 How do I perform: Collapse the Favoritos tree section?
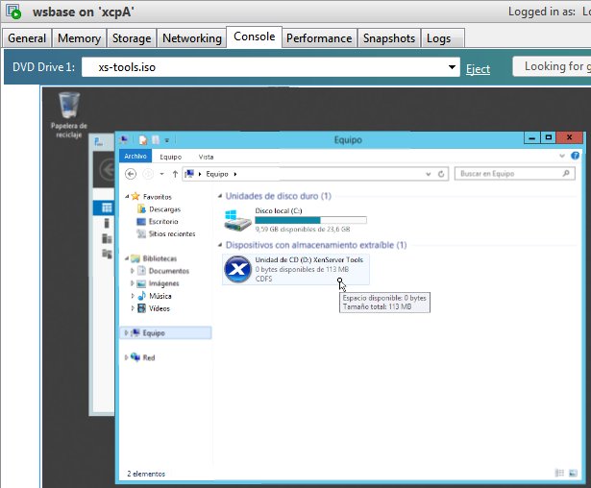click(127, 196)
